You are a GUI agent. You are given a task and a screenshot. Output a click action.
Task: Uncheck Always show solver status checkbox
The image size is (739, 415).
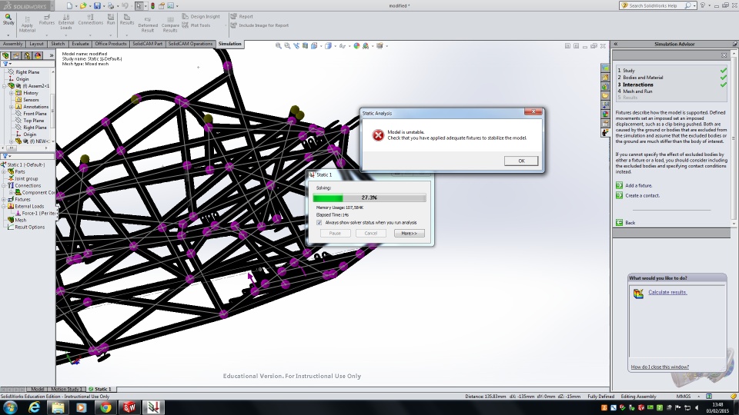pyautogui.click(x=319, y=223)
